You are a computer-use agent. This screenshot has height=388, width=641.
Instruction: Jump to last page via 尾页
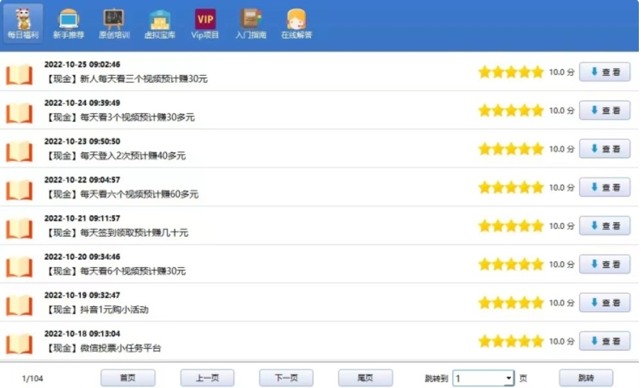click(365, 378)
